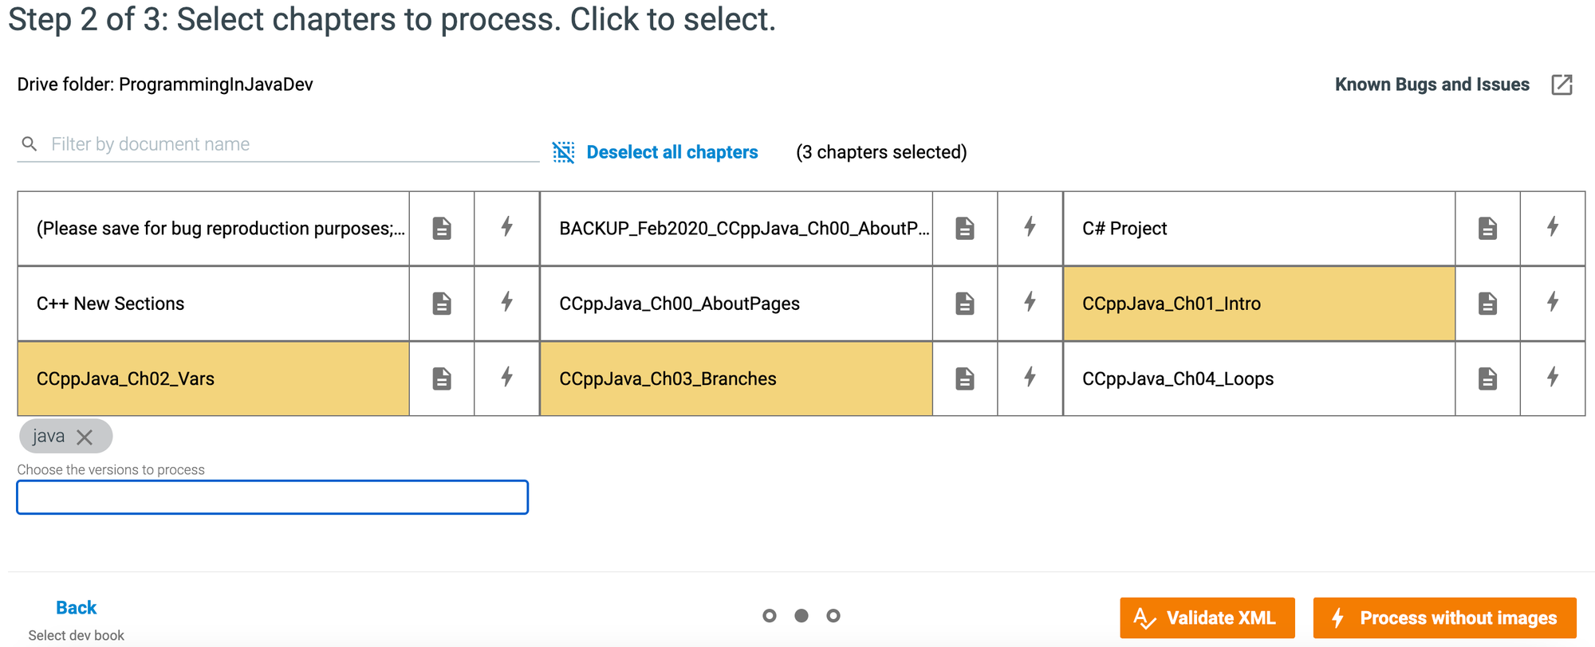Click Process without images
The image size is (1595, 647).
(1443, 617)
